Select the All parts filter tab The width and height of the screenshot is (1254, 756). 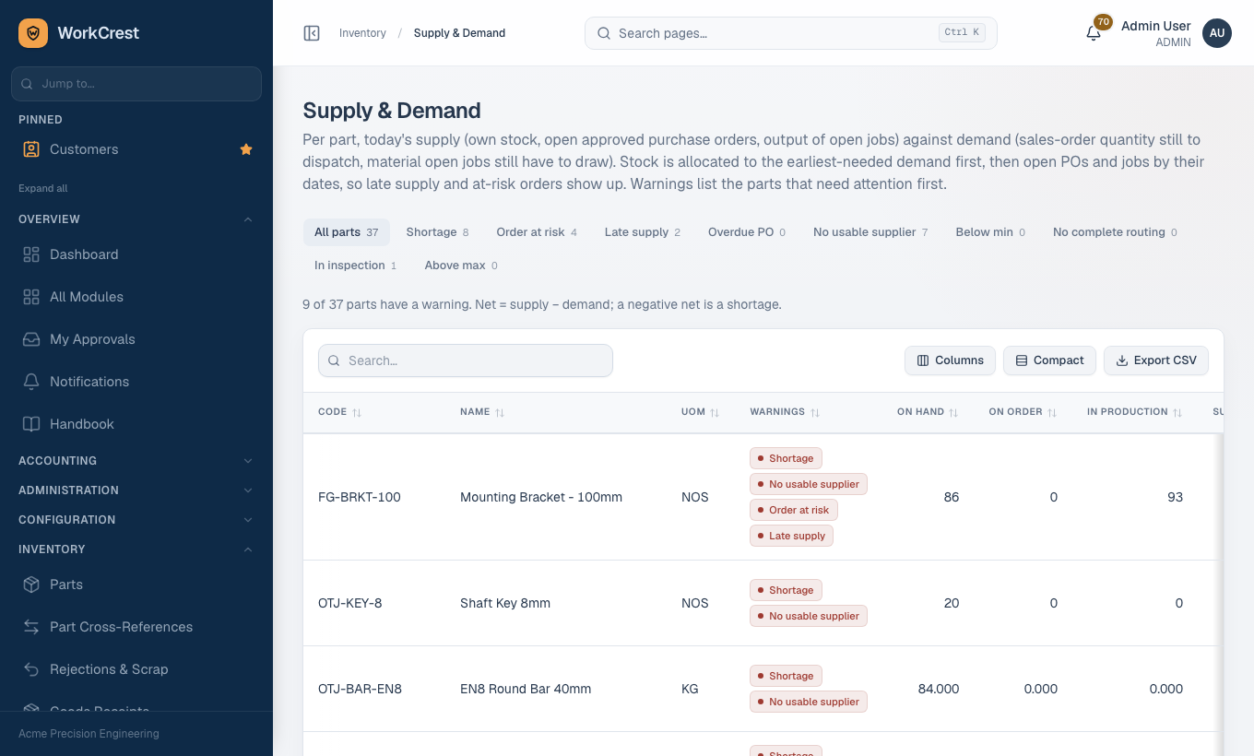(x=346, y=232)
